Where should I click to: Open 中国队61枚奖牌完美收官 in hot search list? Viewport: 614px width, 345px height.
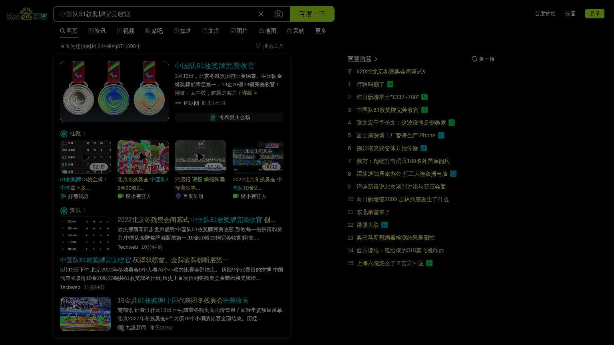(x=387, y=110)
